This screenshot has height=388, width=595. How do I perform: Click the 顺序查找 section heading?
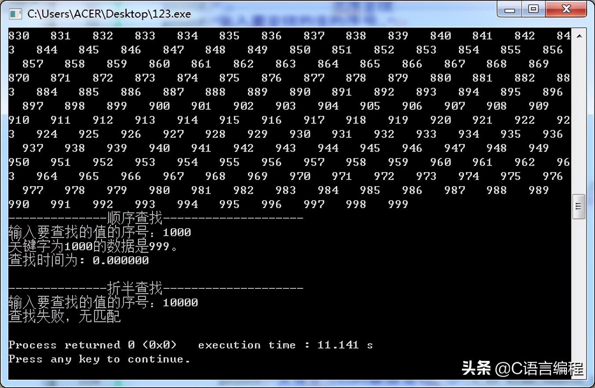(x=135, y=218)
